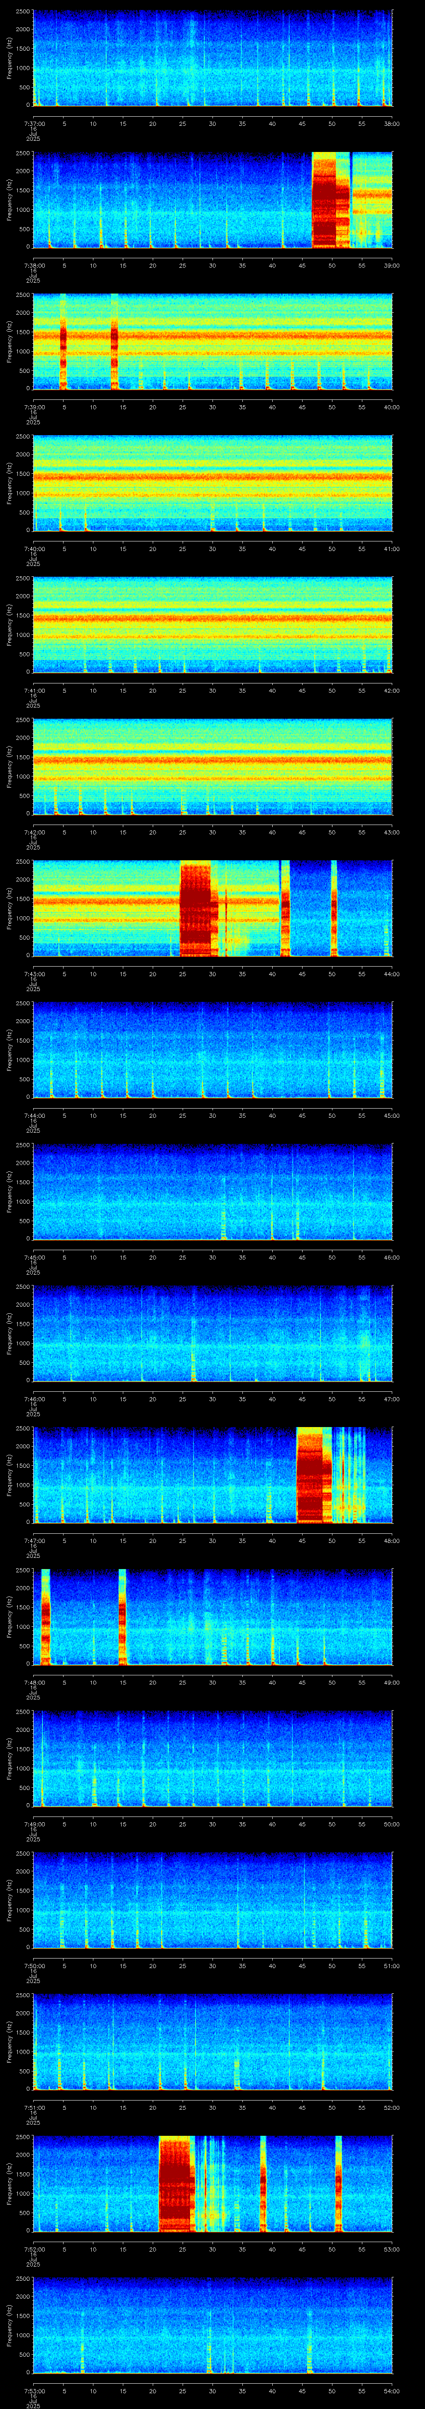Click the 54:00 end time label
Viewport: 425px width, 2409px height.
392,2390
